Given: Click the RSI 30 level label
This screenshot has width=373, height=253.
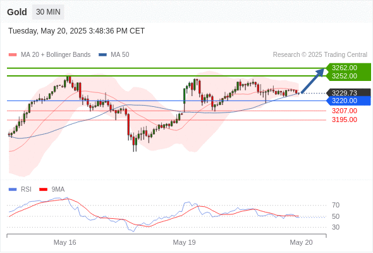Looking at the screenshot, I should coord(336,227).
